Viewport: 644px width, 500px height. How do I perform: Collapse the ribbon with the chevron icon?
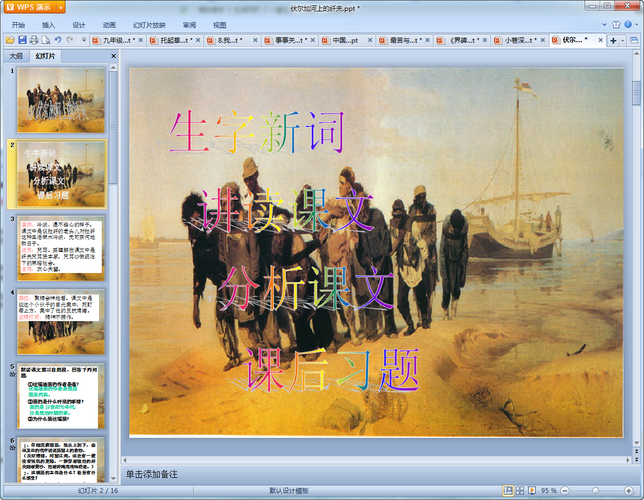[x=604, y=25]
